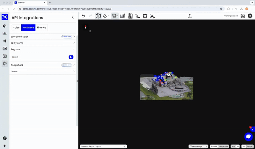The width and height of the screenshot is (255, 149).
Task: Save the project with disk icon
Action: point(243,16)
